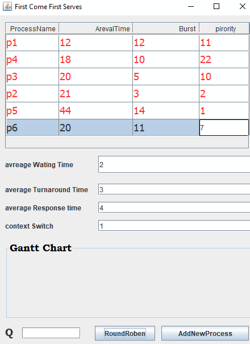Click the Burst column header
The width and height of the screenshot is (250, 344).
click(x=166, y=28)
